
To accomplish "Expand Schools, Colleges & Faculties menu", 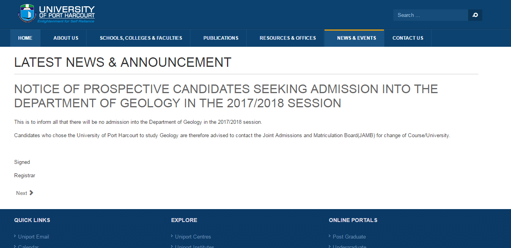I will click(x=141, y=38).
